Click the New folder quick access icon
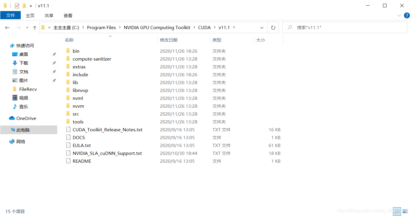 [24, 6]
